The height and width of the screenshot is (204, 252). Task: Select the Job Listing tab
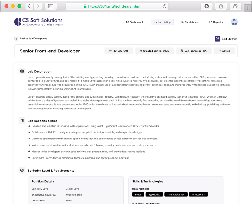pyautogui.click(x=162, y=22)
